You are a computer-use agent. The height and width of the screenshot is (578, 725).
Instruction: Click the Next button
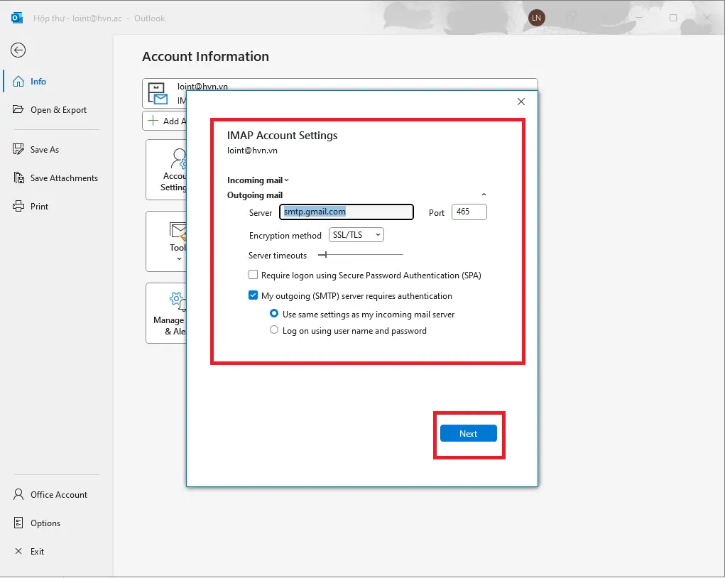click(x=469, y=433)
